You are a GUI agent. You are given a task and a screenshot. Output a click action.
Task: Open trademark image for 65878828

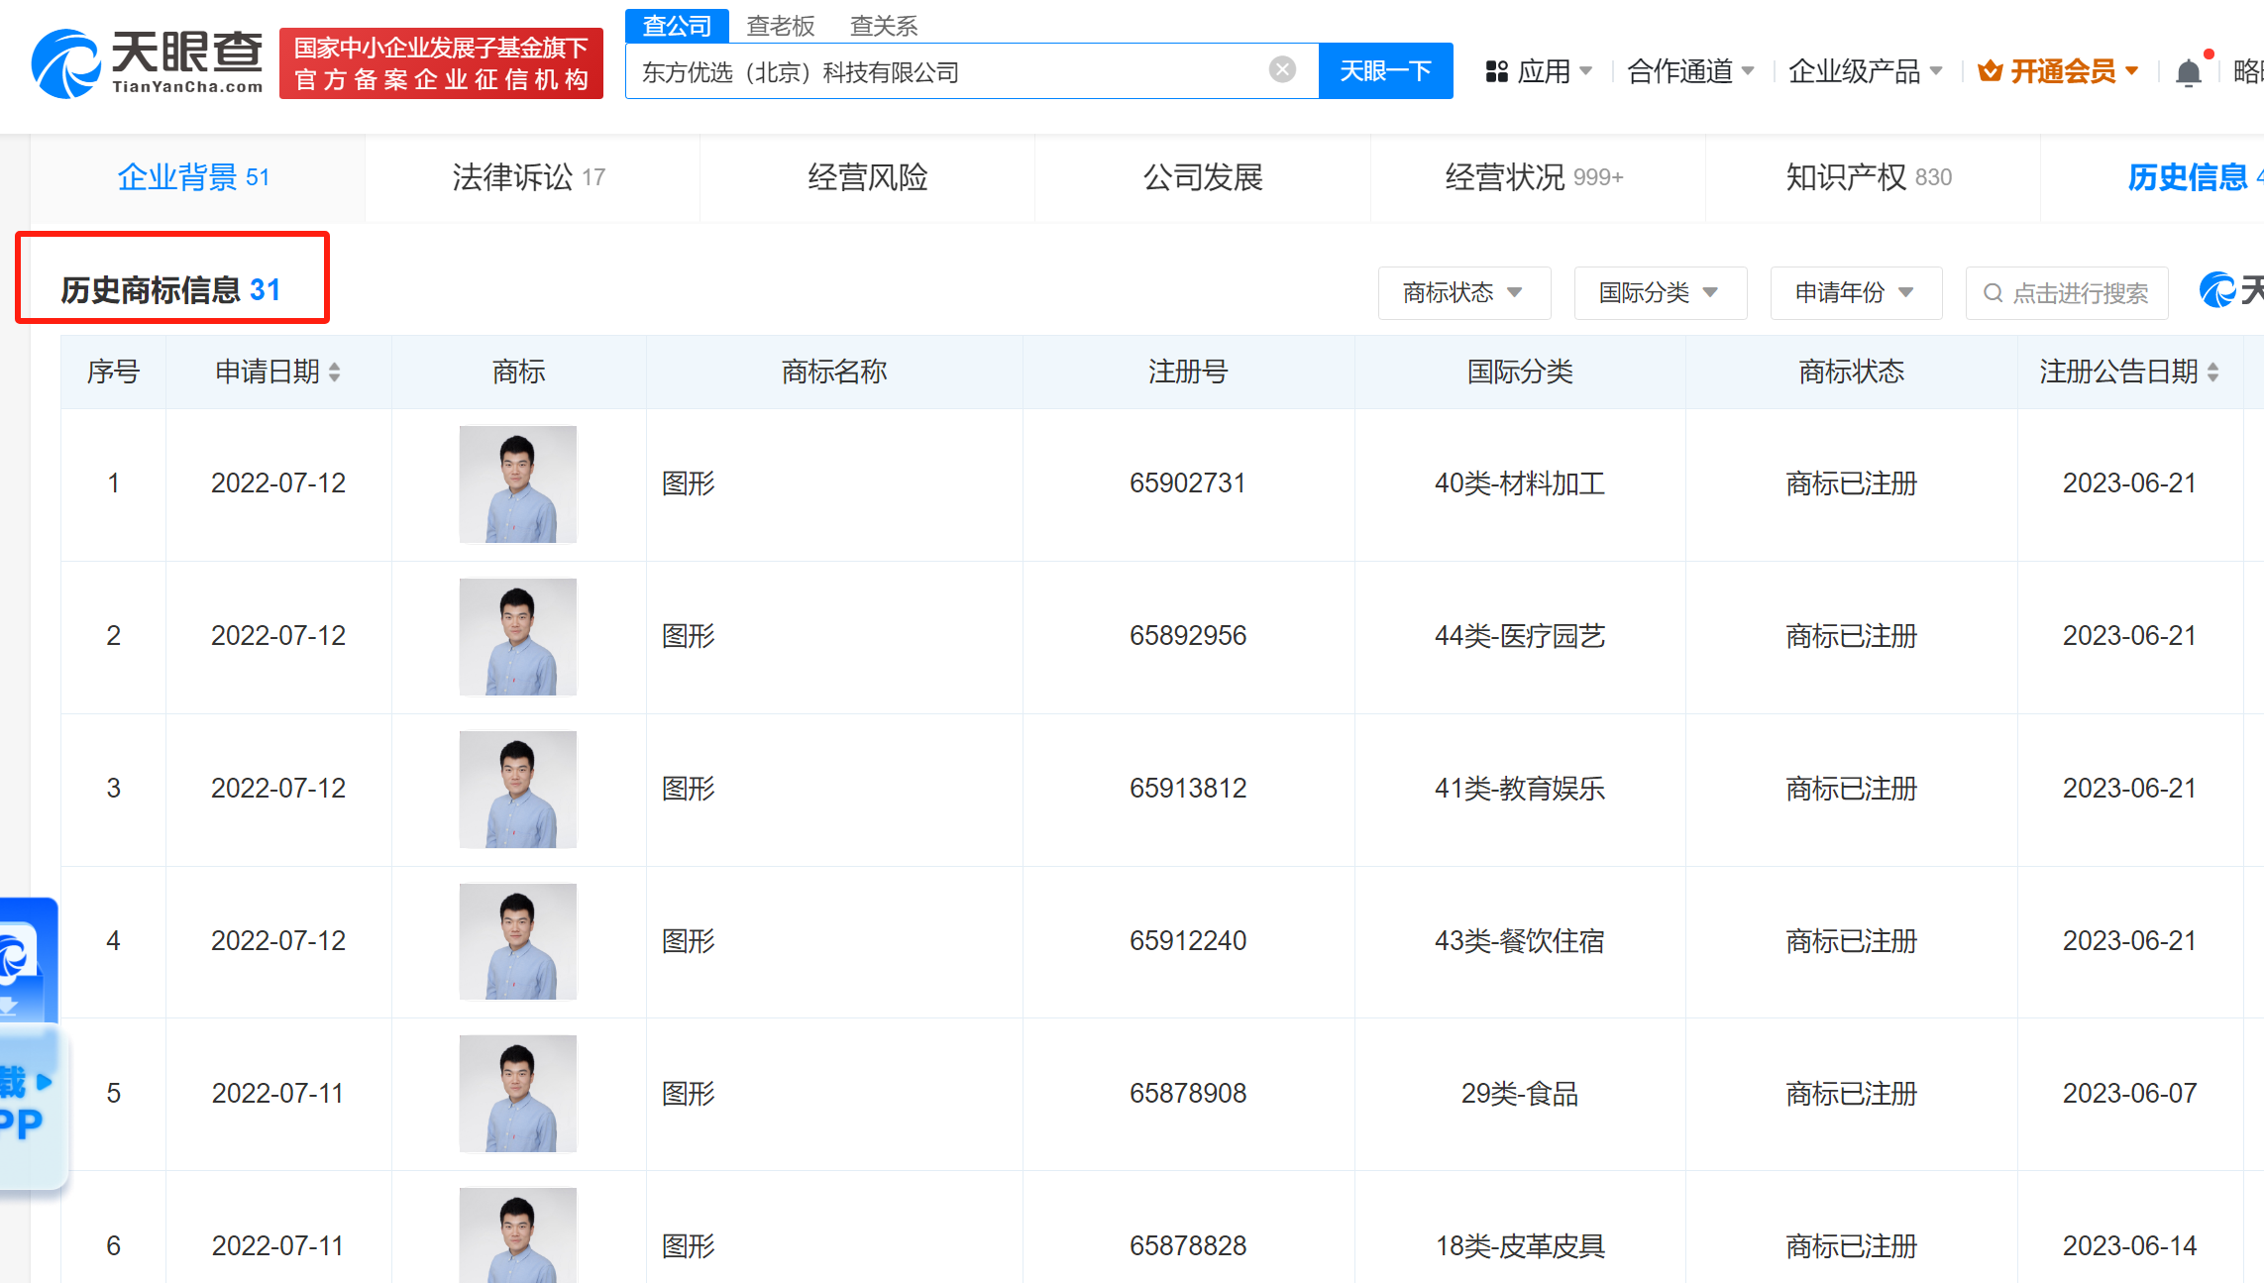click(x=517, y=1235)
